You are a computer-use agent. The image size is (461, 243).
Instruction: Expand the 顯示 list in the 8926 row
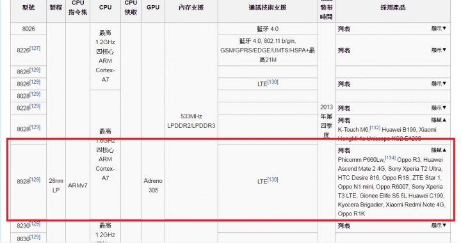(439, 84)
